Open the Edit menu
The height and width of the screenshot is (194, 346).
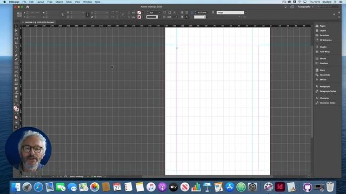click(x=31, y=2)
